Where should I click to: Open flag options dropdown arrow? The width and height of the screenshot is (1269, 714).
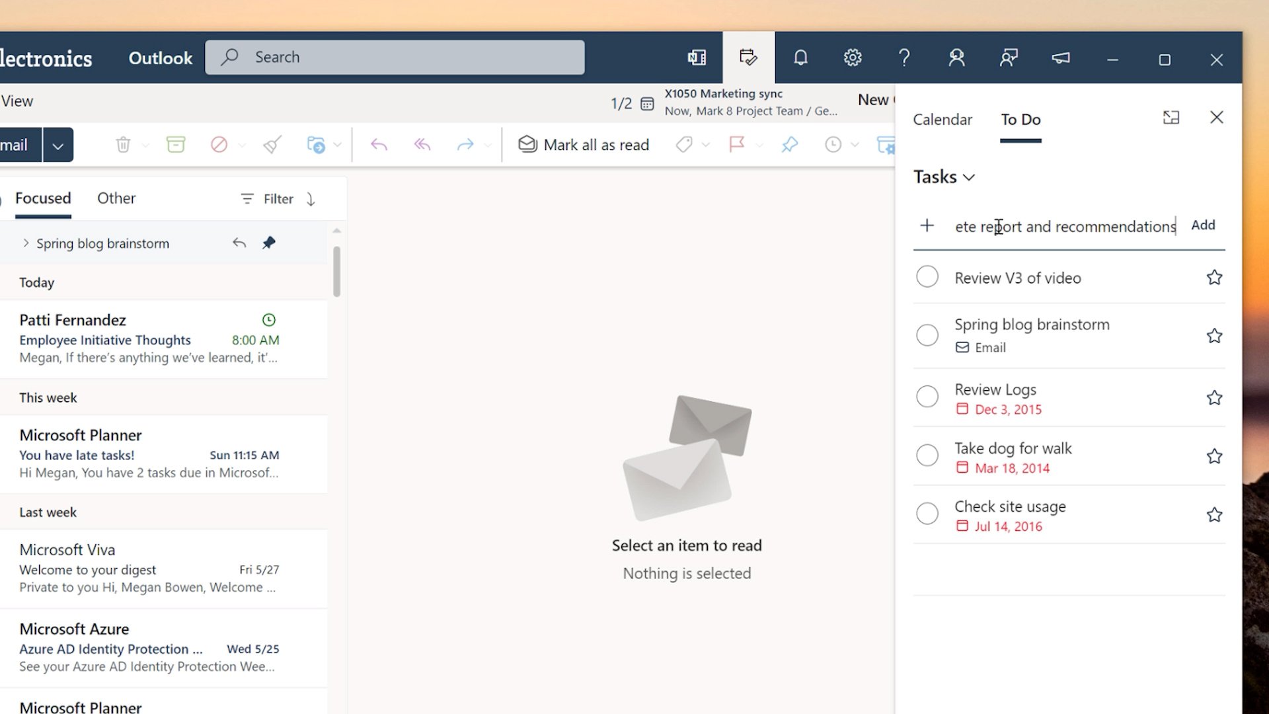tap(759, 145)
